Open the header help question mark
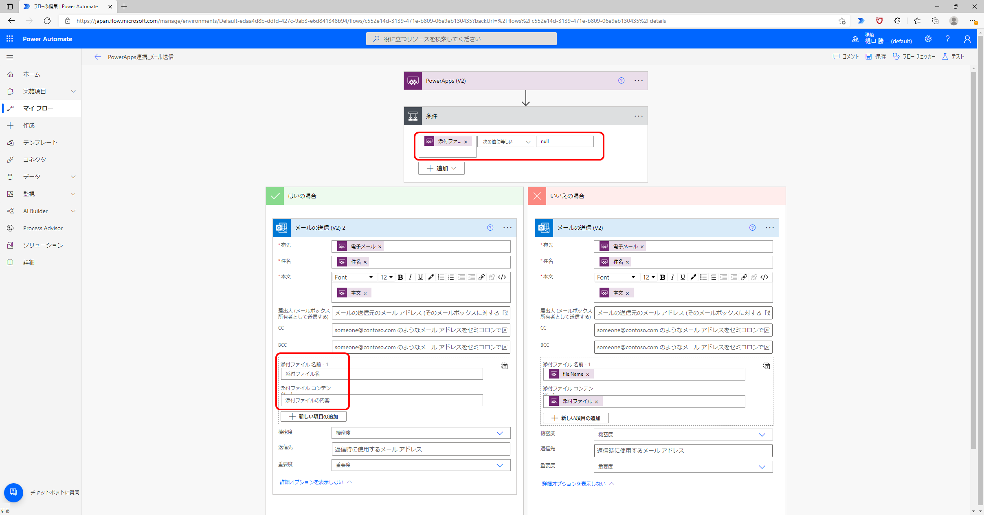984x515 pixels. pos(948,39)
